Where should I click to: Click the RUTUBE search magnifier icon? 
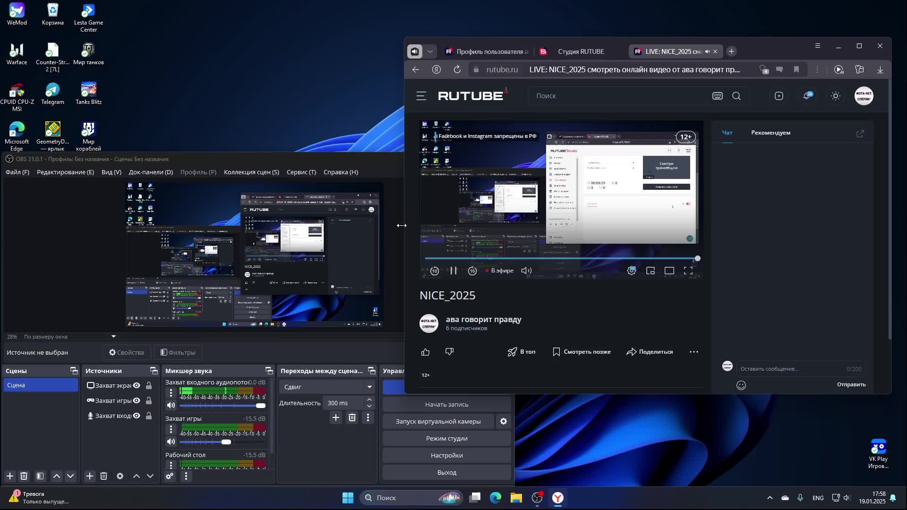tap(736, 96)
